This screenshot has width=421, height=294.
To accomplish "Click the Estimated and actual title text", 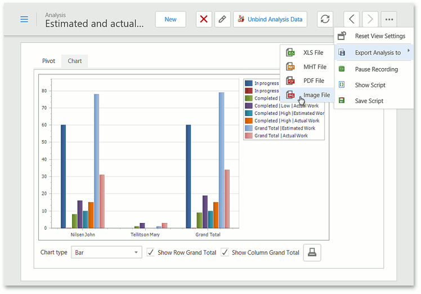I will 94,24.
